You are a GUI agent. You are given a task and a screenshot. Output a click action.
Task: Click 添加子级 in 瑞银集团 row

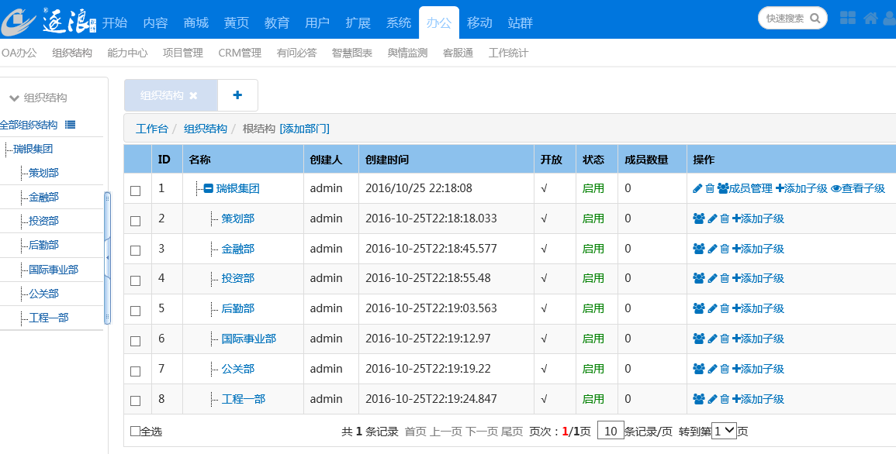click(x=801, y=188)
